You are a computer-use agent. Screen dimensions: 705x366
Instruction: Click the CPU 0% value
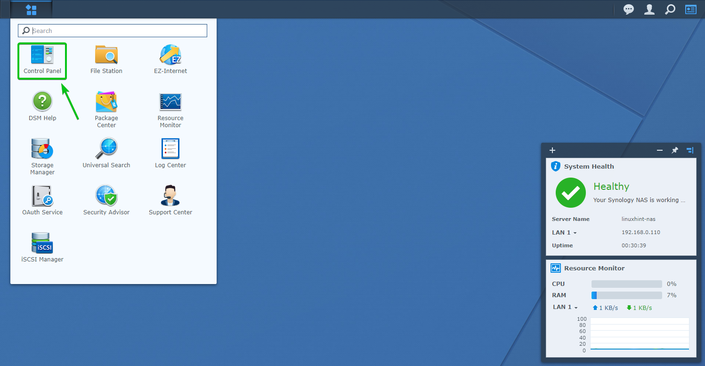672,284
